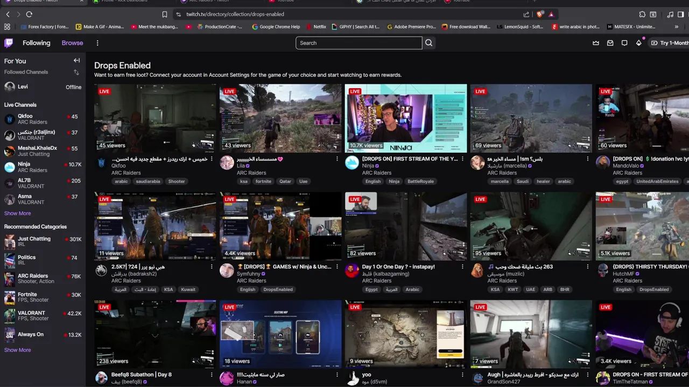Click the bookmark icon in the address bar
The height and width of the screenshot is (387, 689).
[x=165, y=15]
